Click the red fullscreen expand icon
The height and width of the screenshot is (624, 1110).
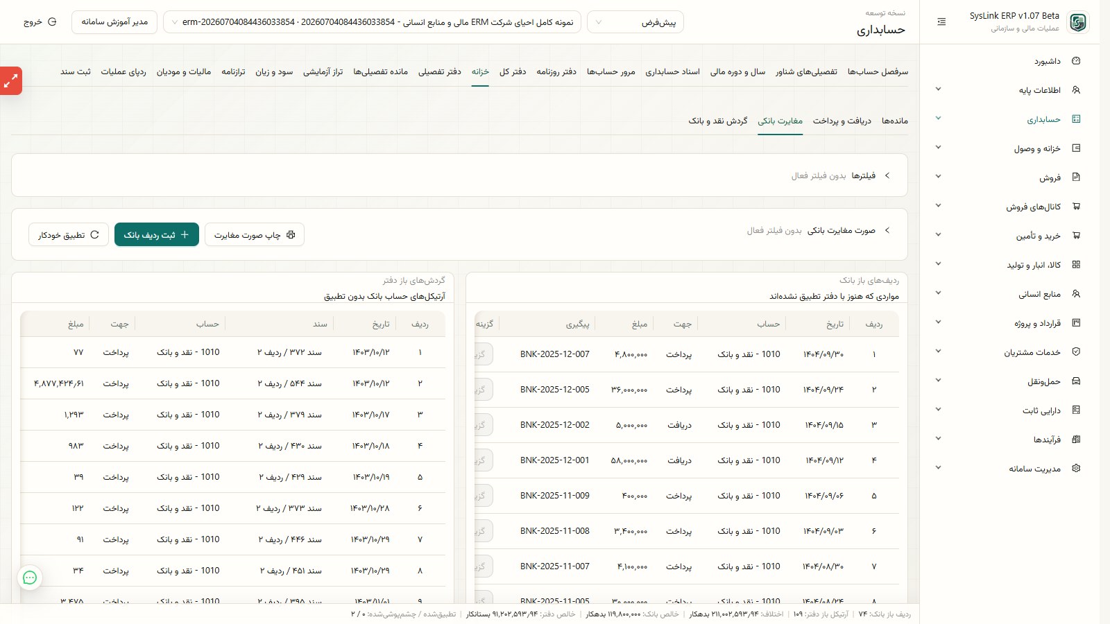click(x=11, y=81)
